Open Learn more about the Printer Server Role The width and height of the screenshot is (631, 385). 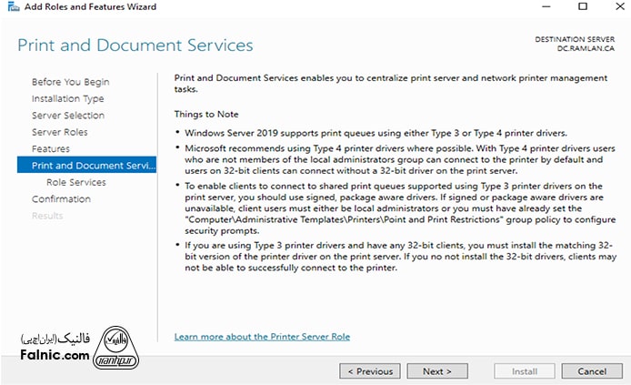(x=262, y=337)
